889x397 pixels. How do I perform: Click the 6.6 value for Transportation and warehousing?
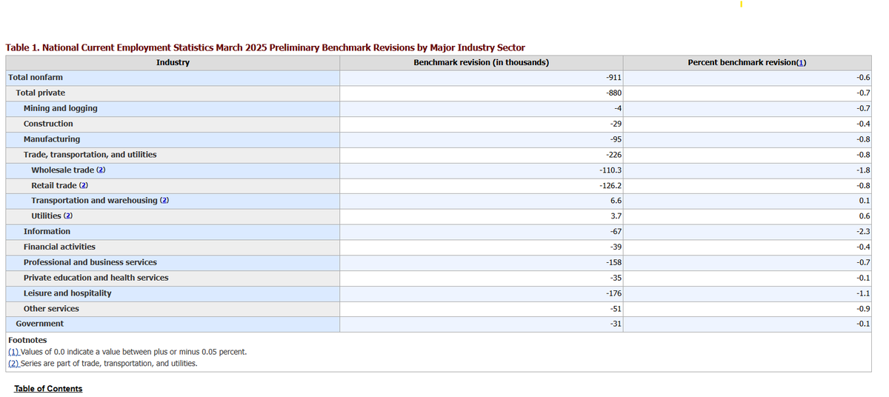616,201
